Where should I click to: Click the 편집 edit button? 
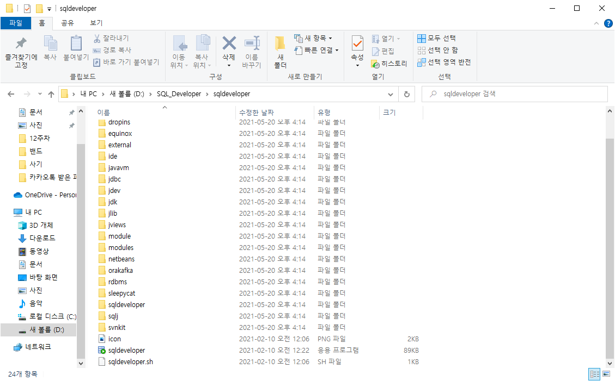click(383, 51)
